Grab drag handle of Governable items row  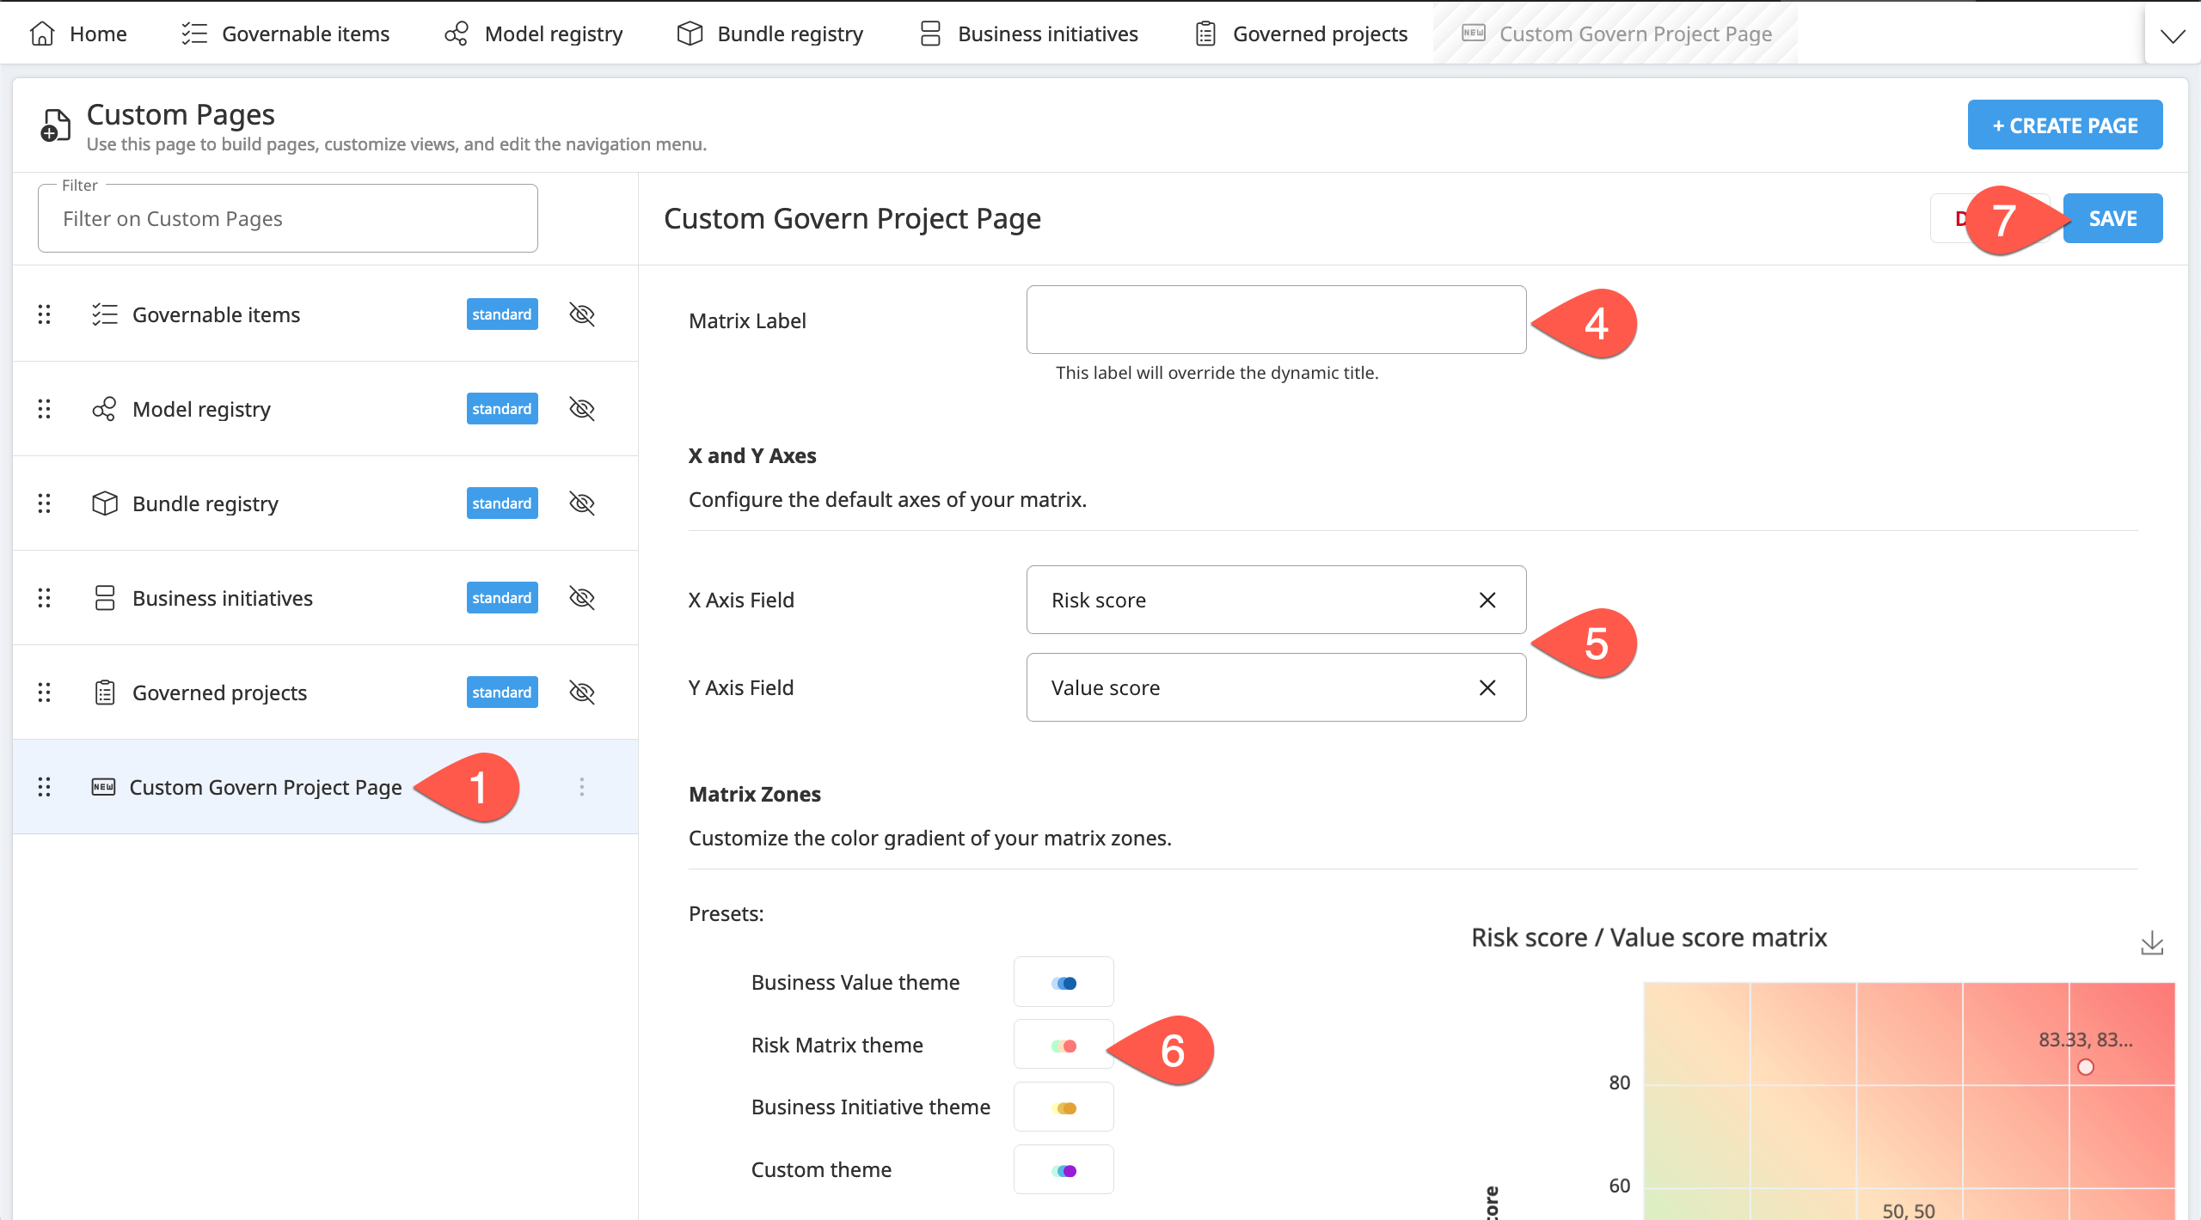click(44, 314)
